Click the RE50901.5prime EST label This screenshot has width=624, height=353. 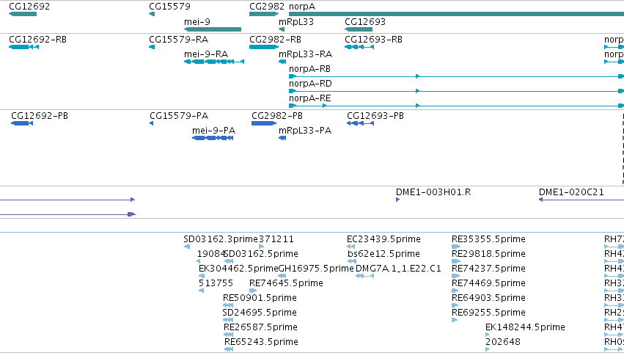(260, 298)
